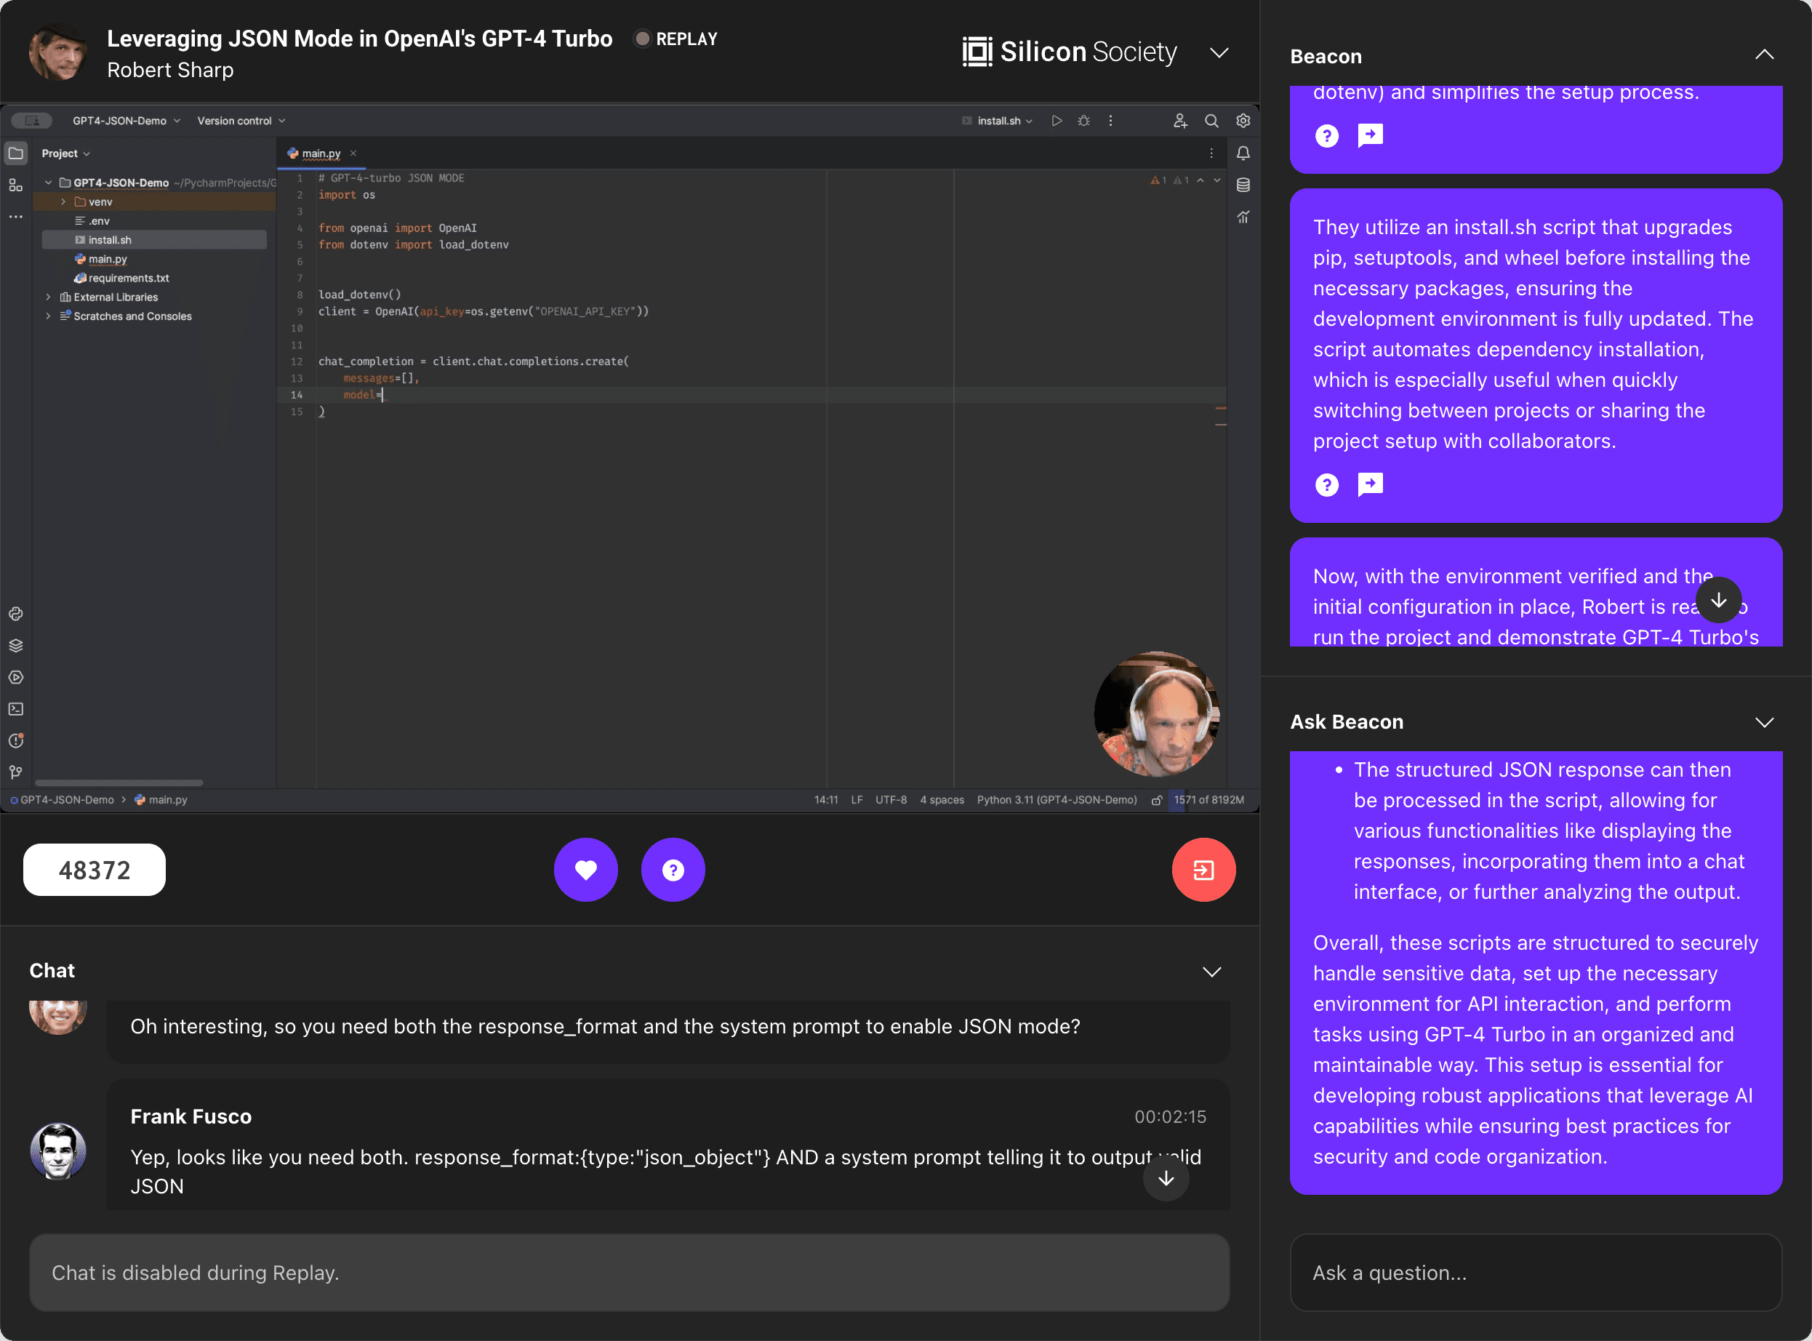Invite collaborator via Code With Me icon
1812x1341 pixels.
(1181, 120)
